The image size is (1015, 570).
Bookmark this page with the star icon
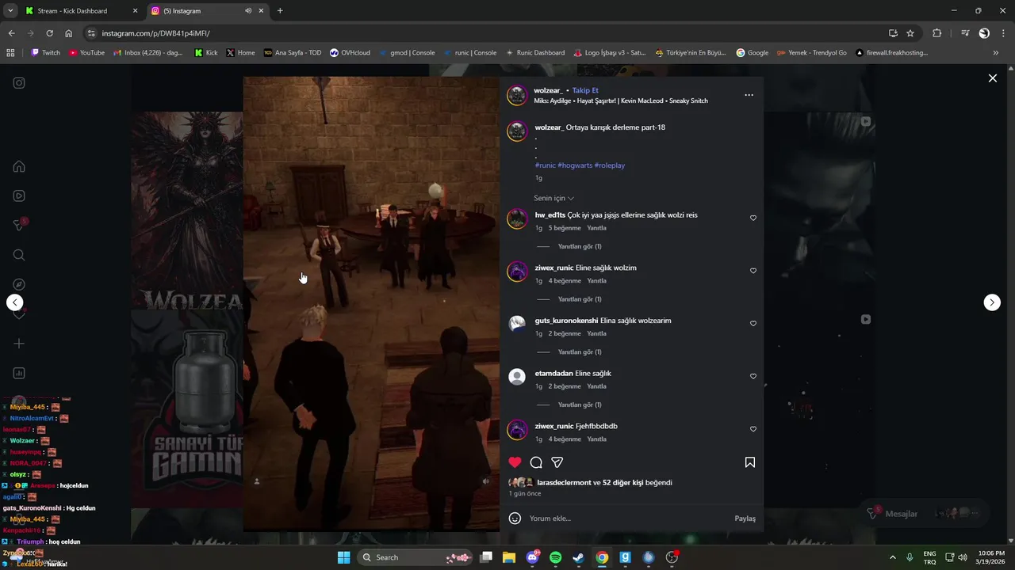(910, 33)
